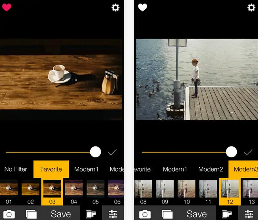
Task: Open camera icon on right toolbar
Action: point(145,214)
